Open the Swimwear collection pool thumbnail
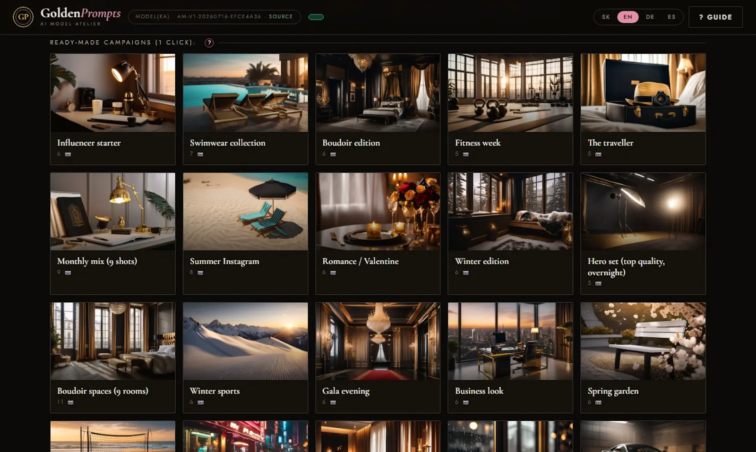Viewport: 756px width, 452px height. pos(245,93)
